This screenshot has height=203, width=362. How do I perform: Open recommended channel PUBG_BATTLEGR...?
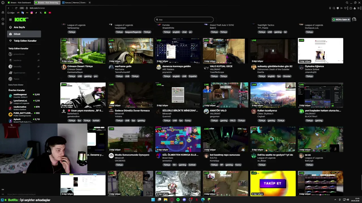point(24,114)
